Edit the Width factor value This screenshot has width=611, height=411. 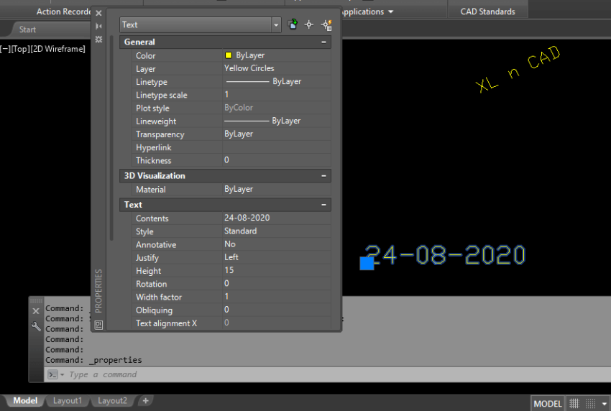pos(276,297)
